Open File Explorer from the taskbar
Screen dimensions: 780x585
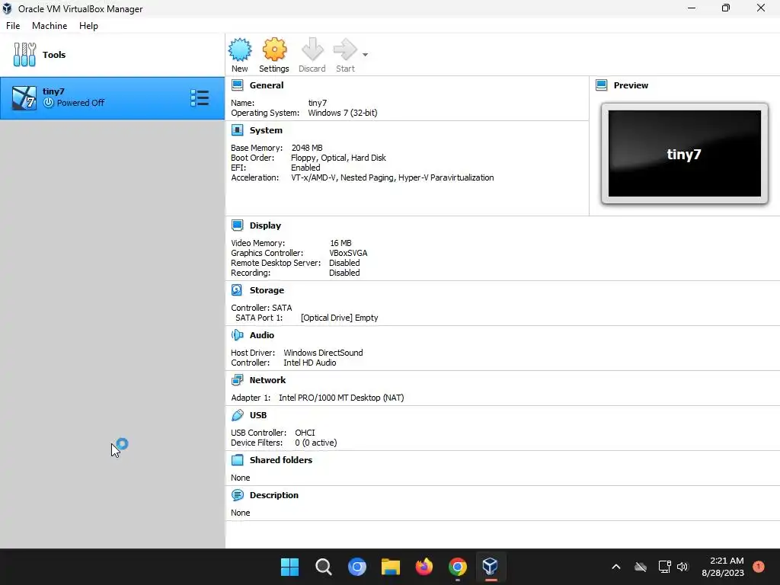(x=391, y=567)
